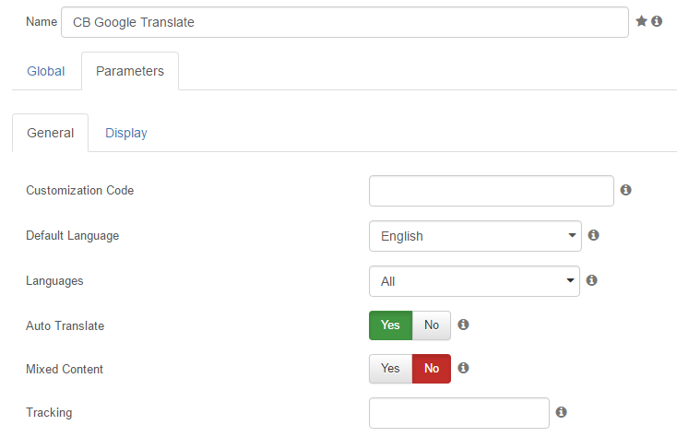
Task: Select the General sub-tab
Action: [x=50, y=133]
